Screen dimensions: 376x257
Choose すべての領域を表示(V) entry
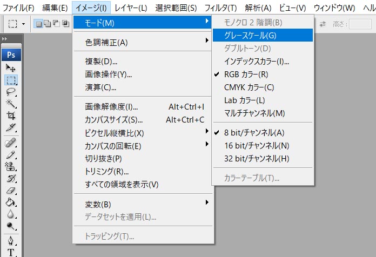(x=142, y=184)
